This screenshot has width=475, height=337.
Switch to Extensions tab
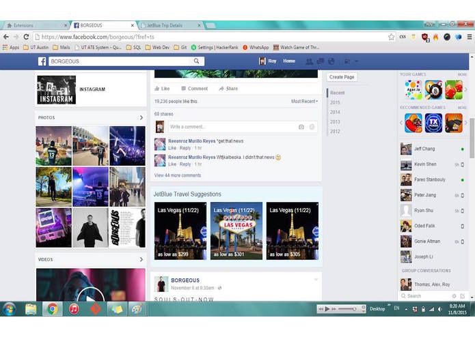[36, 25]
